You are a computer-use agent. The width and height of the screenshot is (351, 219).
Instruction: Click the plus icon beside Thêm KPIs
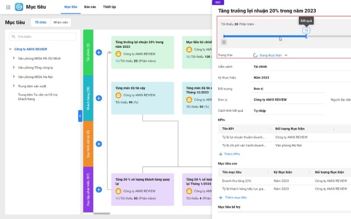click(x=221, y=154)
